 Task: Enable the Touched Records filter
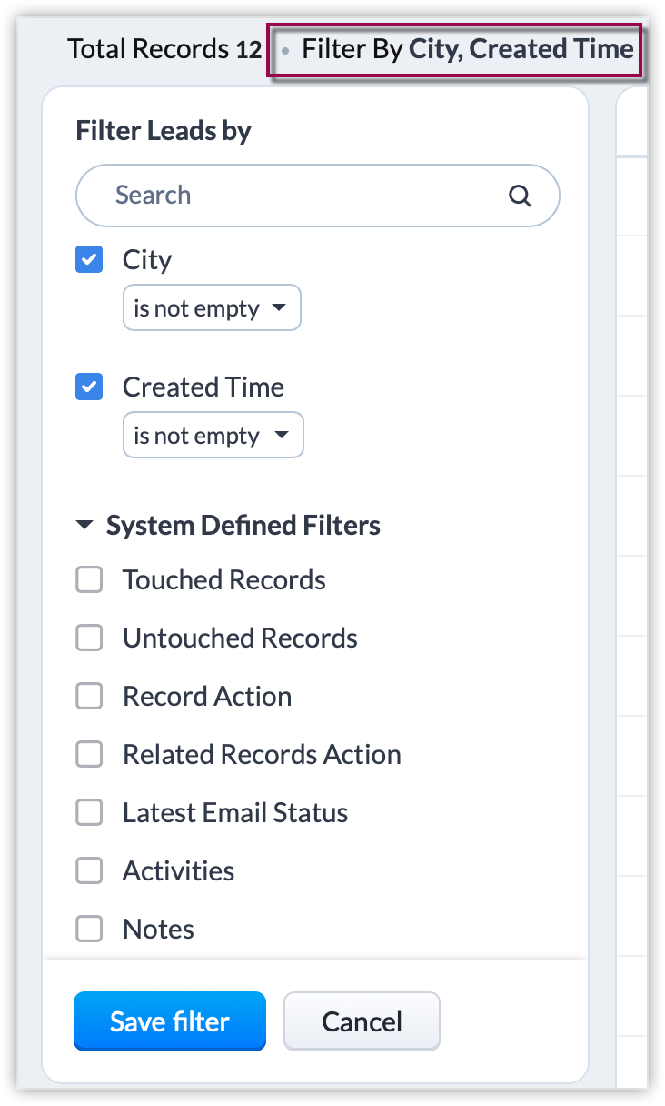pyautogui.click(x=89, y=580)
